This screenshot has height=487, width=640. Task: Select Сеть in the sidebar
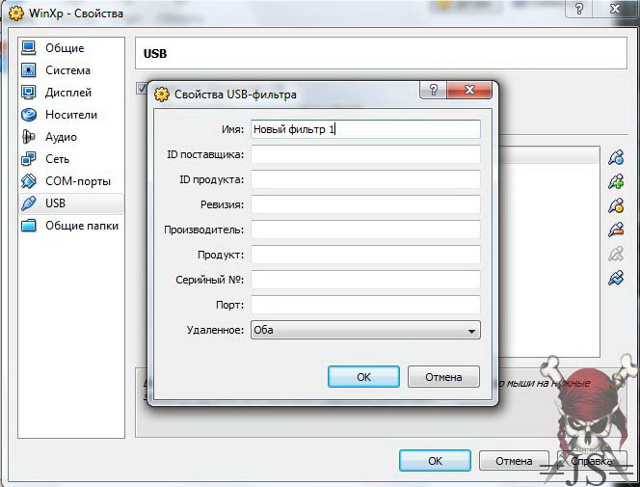tap(71, 159)
